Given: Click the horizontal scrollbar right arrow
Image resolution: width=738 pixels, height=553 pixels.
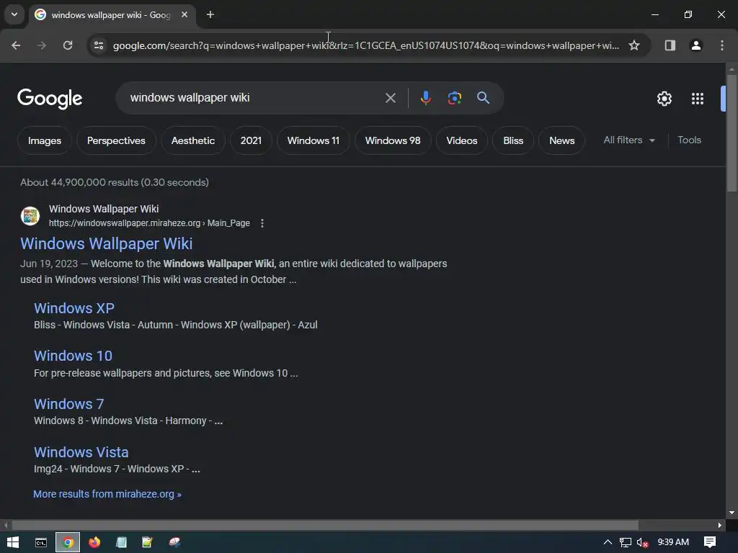Looking at the screenshot, I should [720, 525].
